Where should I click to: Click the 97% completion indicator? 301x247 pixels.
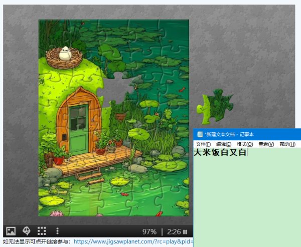[x=149, y=232]
